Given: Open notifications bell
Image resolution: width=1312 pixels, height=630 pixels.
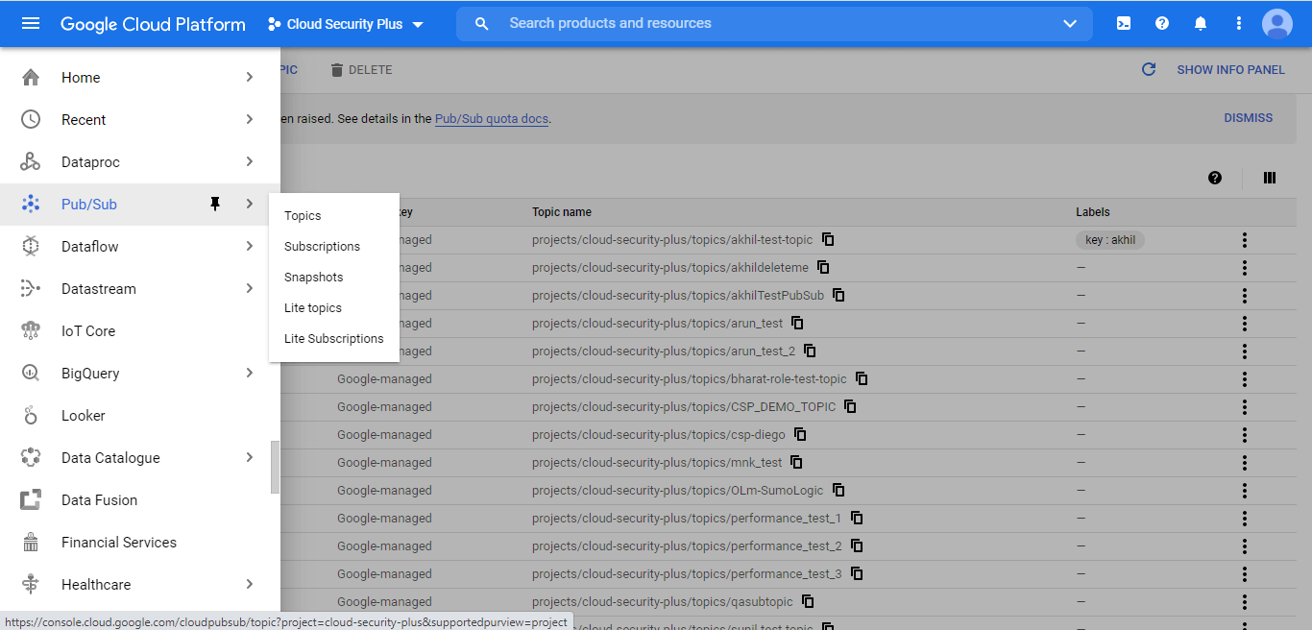Looking at the screenshot, I should [1201, 24].
